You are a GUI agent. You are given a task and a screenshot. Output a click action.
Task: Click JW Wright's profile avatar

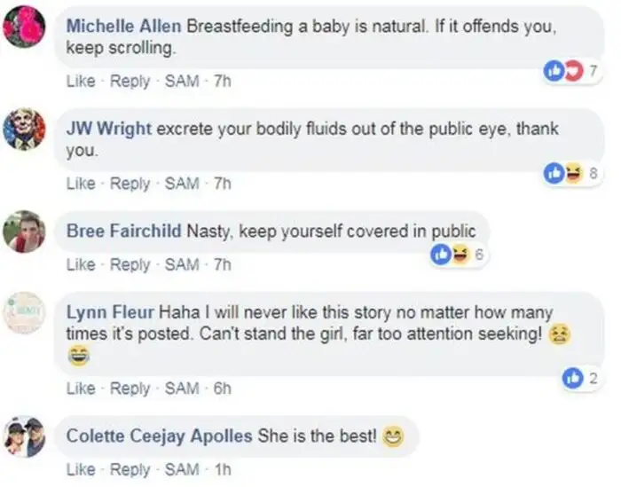coord(24,129)
